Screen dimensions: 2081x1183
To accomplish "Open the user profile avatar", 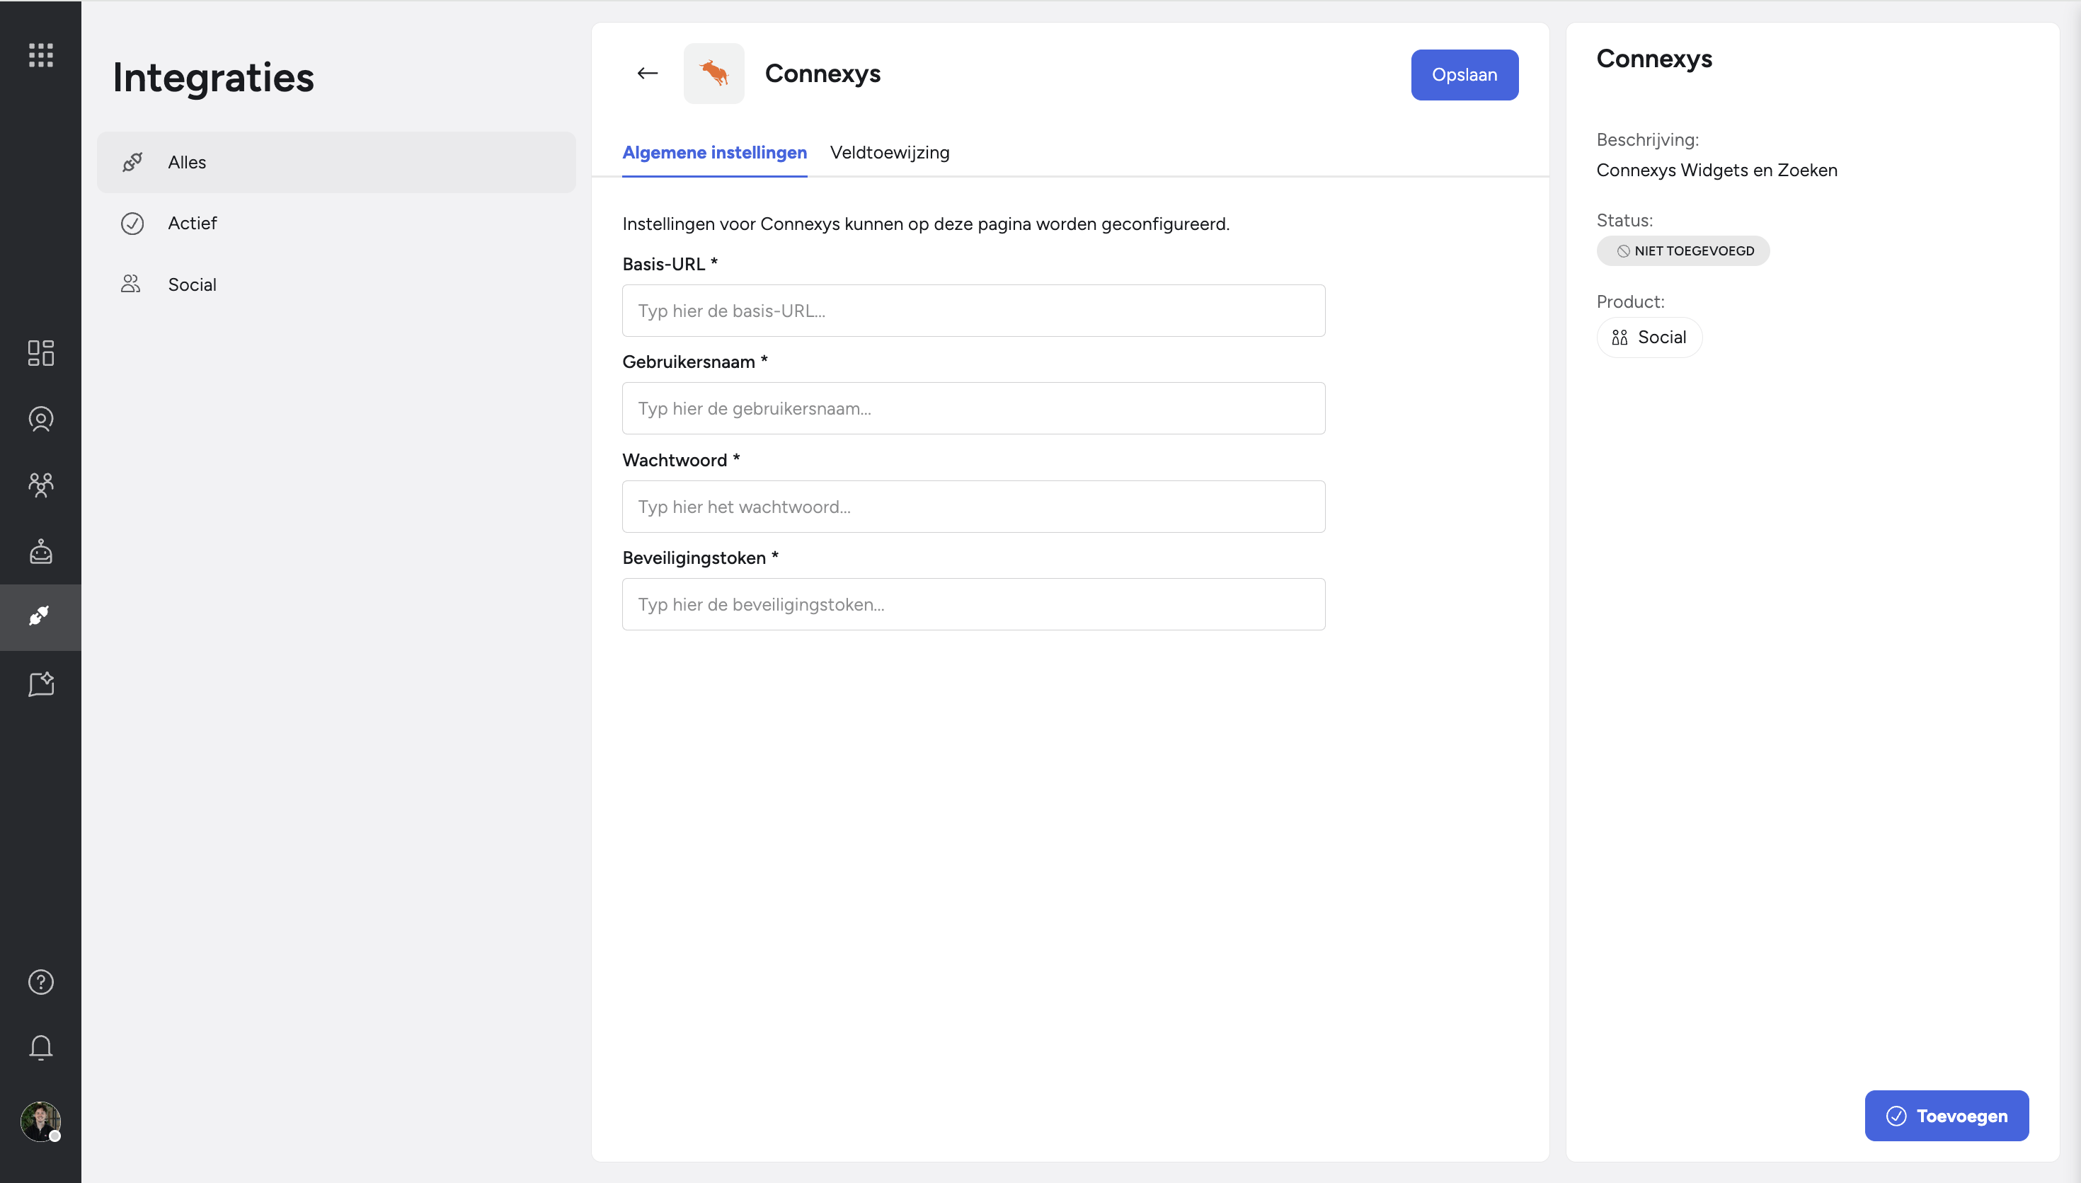I will click(x=40, y=1122).
